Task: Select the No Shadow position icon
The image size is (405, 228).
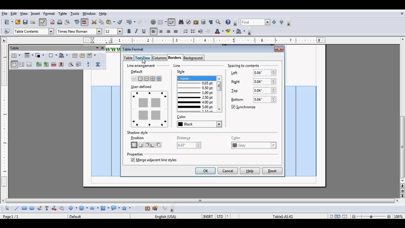Action: (134, 145)
